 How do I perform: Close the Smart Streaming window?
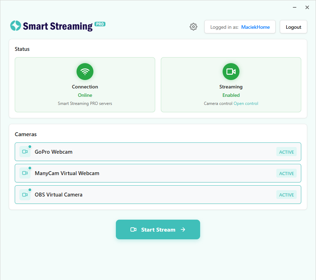tap(307, 7)
